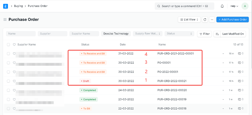Open the Help menu
The image size is (252, 115).
point(234,6)
